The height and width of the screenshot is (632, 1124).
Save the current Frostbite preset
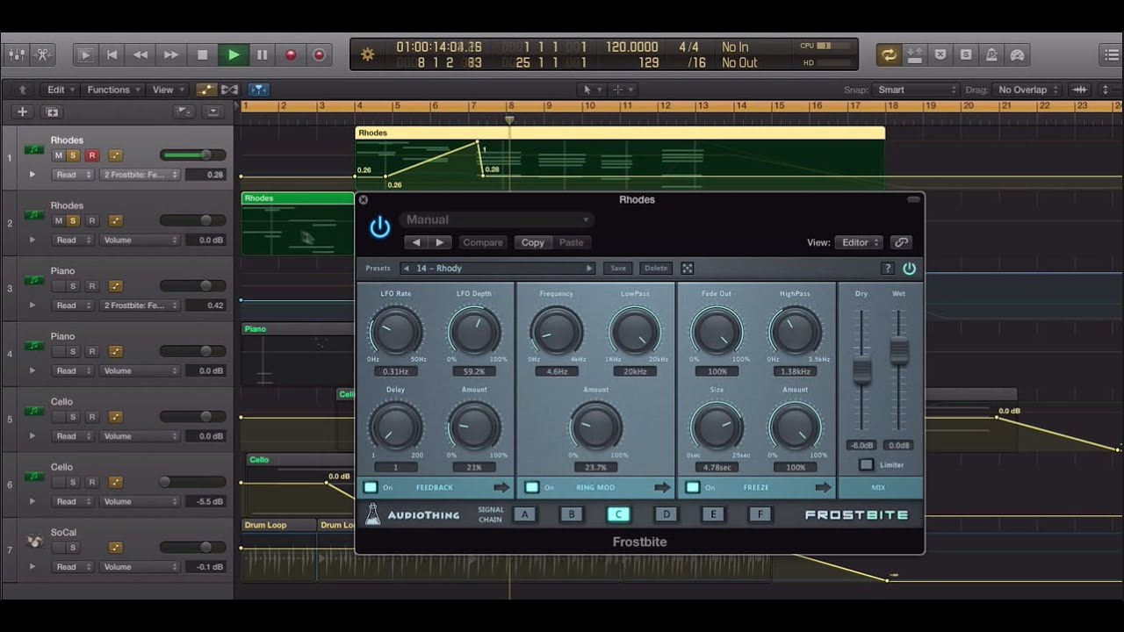(x=618, y=269)
